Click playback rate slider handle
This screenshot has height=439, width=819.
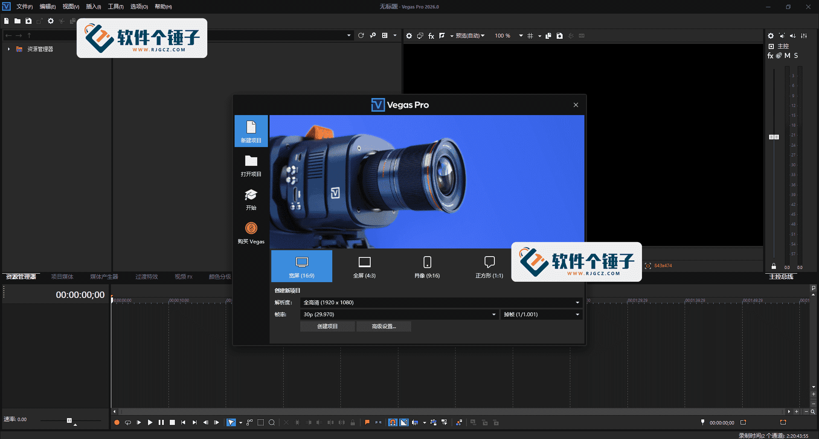coord(69,420)
